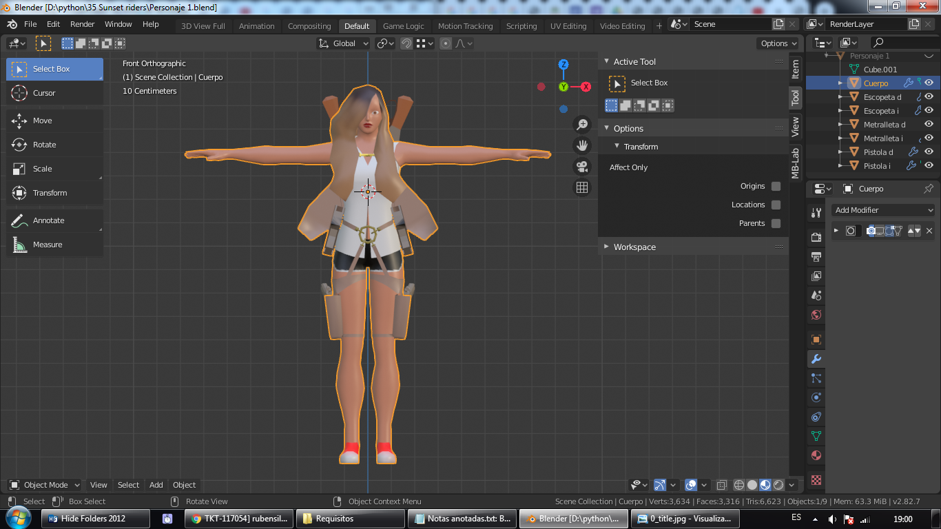Expand the Workspace panel
This screenshot has height=529, width=941.
[x=606, y=247]
